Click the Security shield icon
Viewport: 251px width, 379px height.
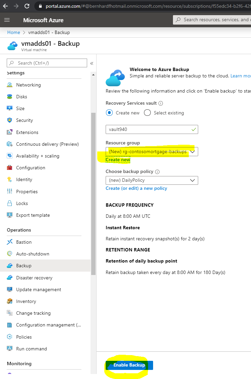(x=10, y=120)
